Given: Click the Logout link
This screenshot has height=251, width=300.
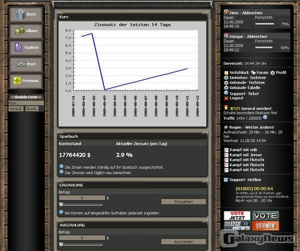Looking at the screenshot, I should click(236, 98).
